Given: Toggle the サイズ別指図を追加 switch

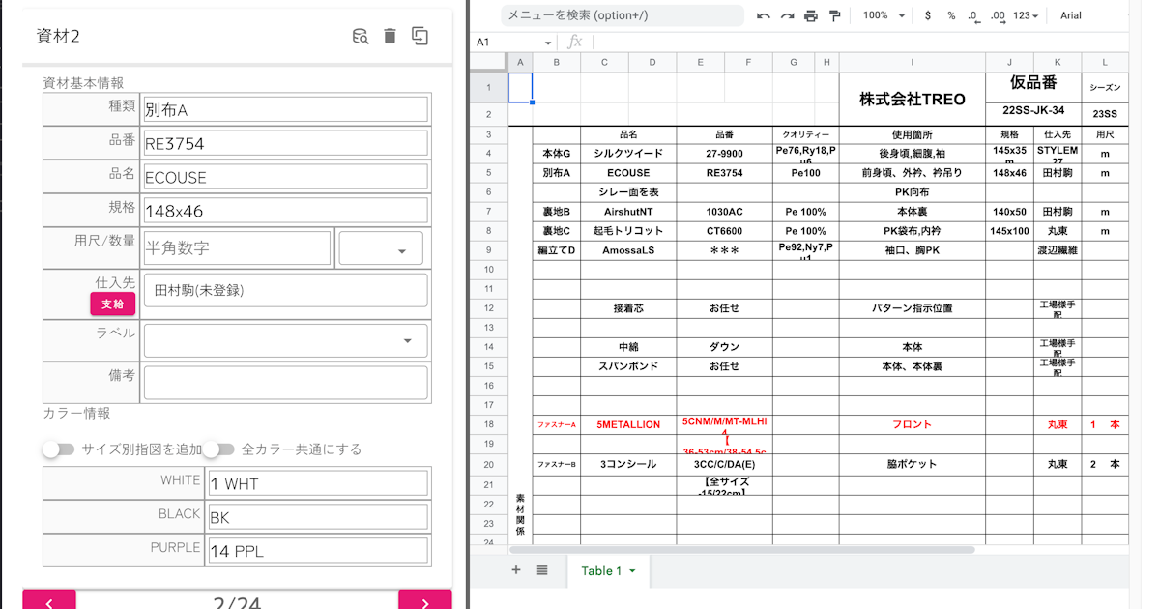Looking at the screenshot, I should [x=59, y=449].
